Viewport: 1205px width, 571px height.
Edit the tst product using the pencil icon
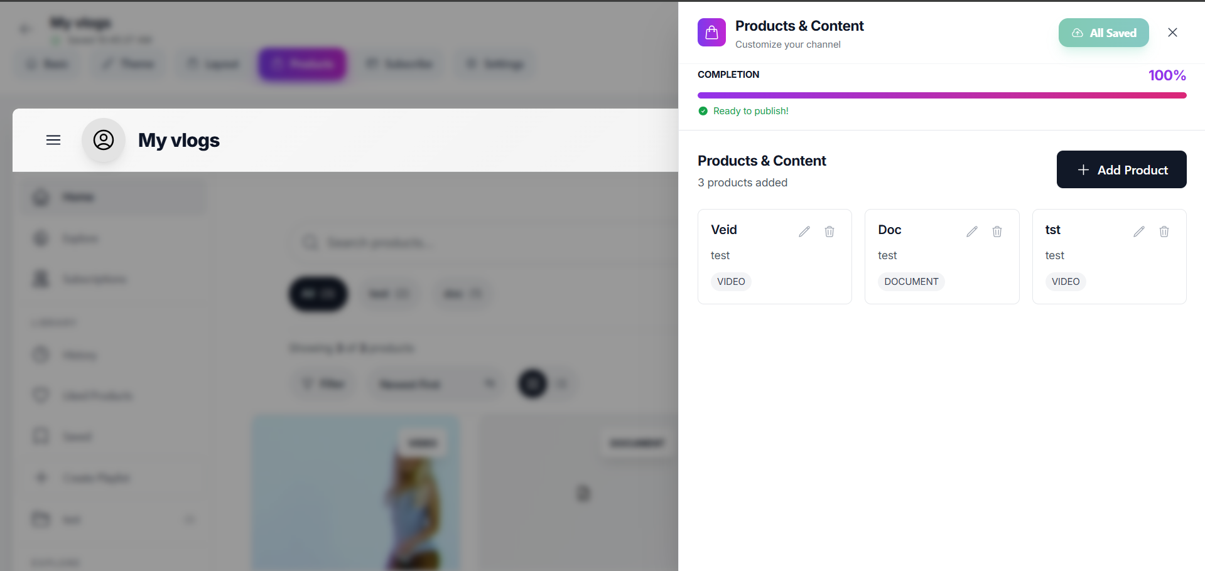pyautogui.click(x=1138, y=232)
